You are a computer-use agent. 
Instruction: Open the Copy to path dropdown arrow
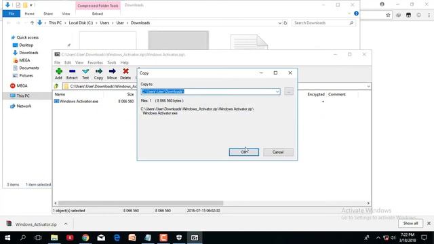(277, 91)
